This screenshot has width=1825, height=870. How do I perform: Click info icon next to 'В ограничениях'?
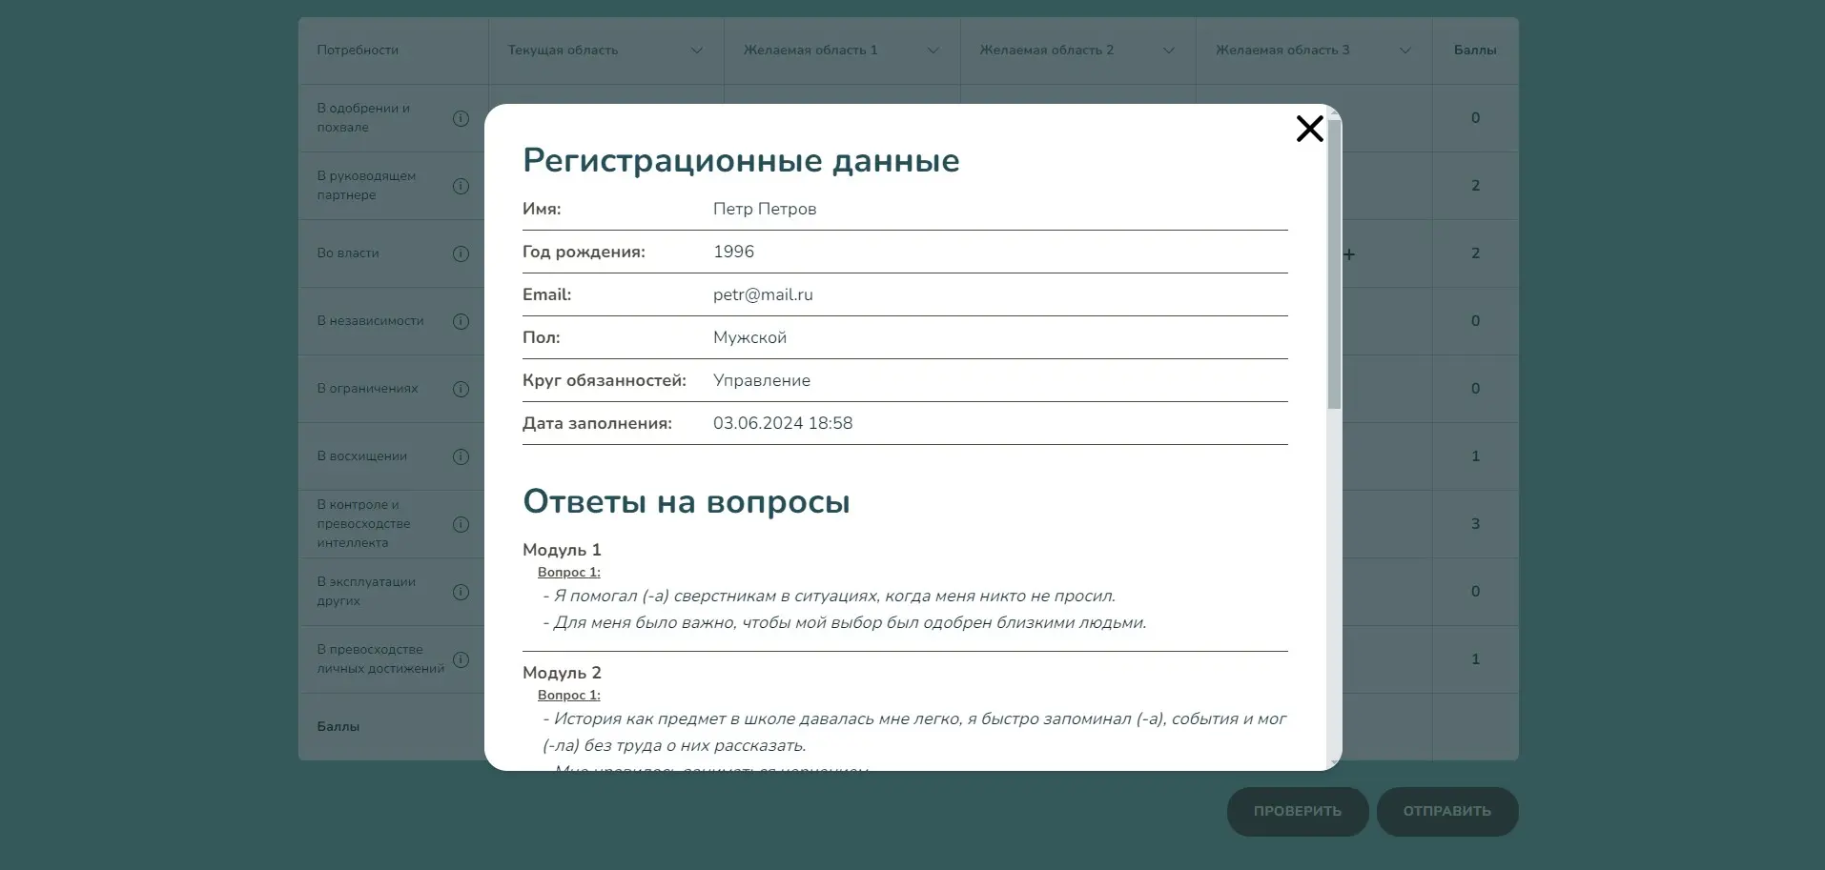point(461,389)
